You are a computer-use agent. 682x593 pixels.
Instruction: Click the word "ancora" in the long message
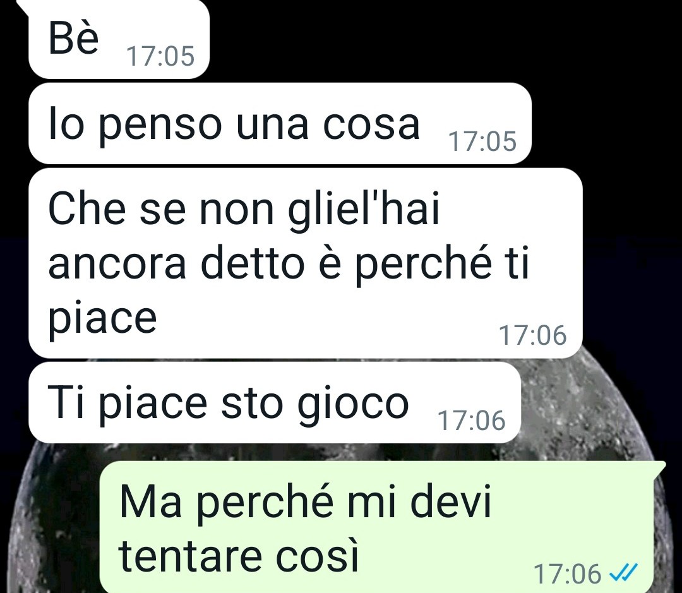pos(117,265)
